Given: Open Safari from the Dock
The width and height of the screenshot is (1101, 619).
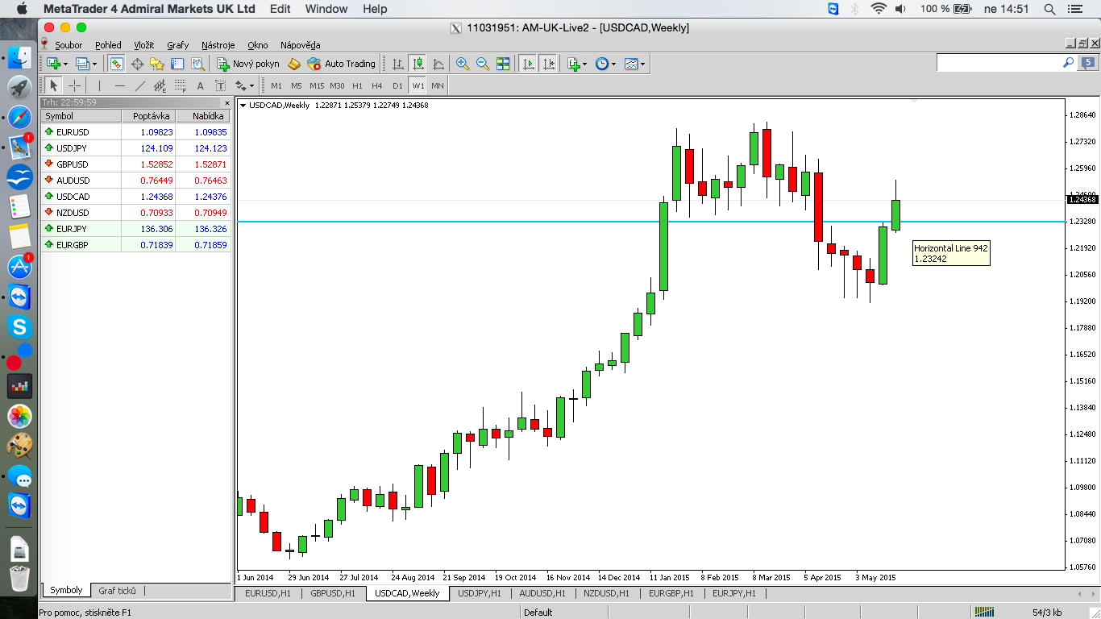Looking at the screenshot, I should click(x=19, y=118).
